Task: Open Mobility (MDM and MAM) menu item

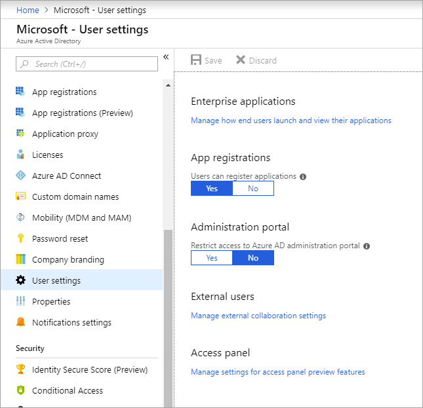Action: coord(82,217)
